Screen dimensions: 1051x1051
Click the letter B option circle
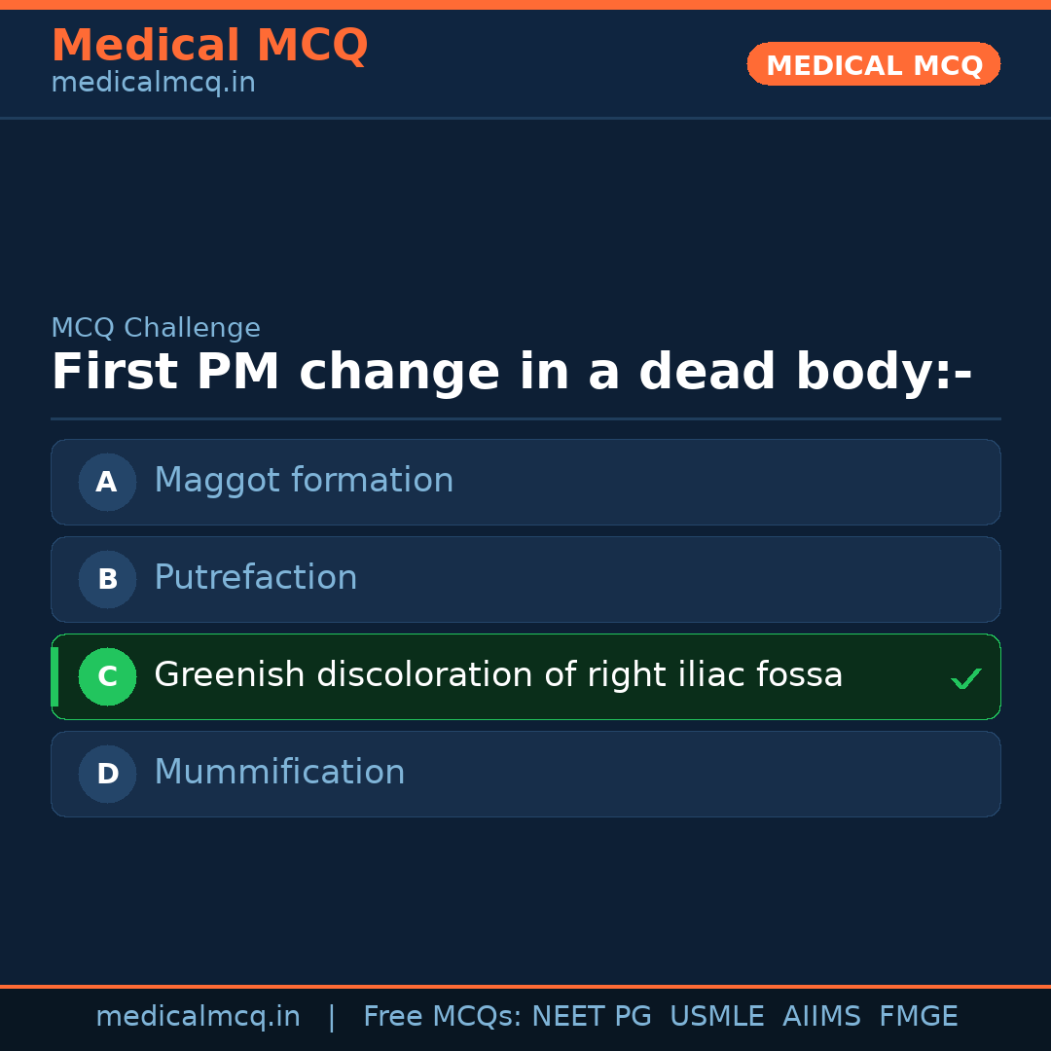[107, 579]
